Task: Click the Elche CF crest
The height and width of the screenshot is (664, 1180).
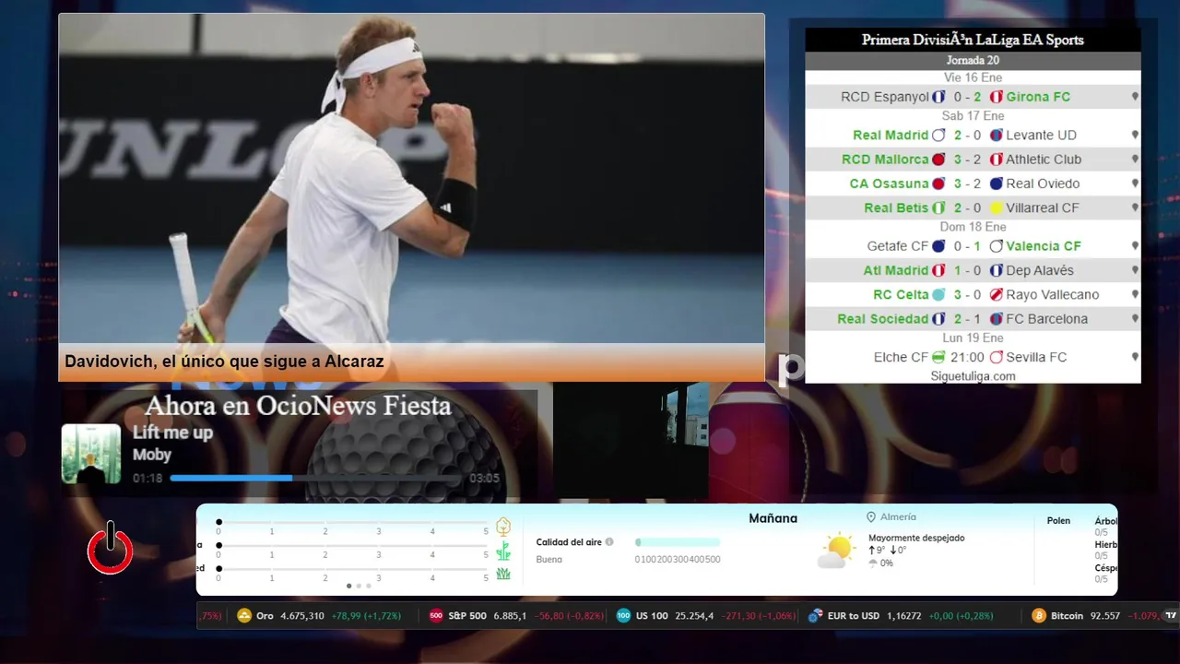Action: coord(938,357)
